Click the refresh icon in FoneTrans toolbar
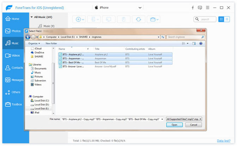The width and height of the screenshot is (237, 146). 139,19
